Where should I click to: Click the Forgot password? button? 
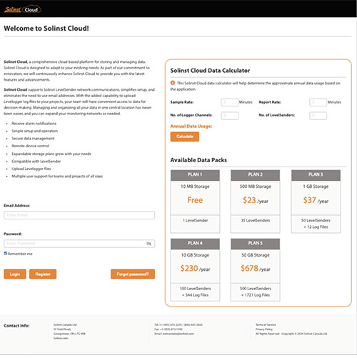[133, 274]
